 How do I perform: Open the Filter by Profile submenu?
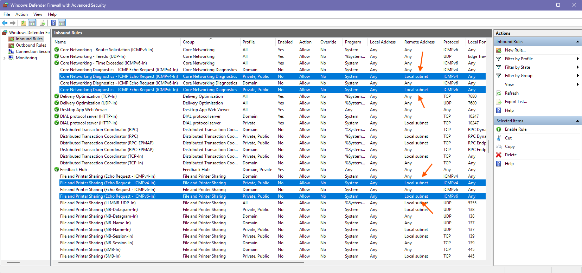(519, 59)
